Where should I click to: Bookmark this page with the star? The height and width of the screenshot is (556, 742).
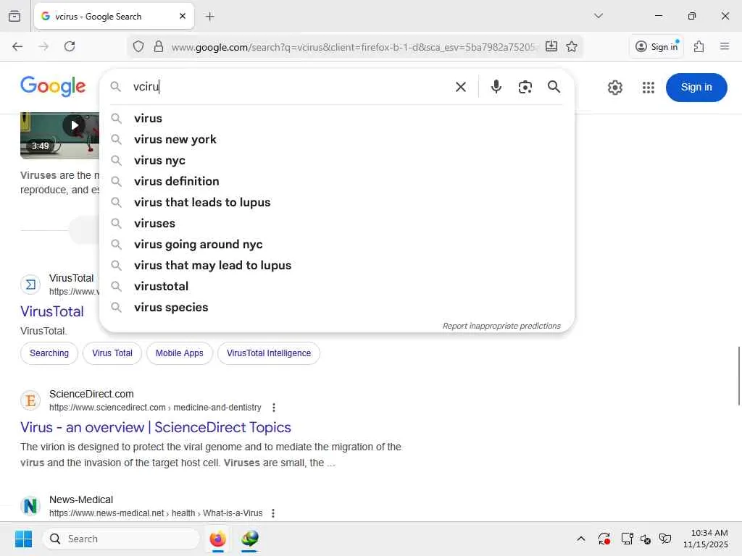click(572, 46)
